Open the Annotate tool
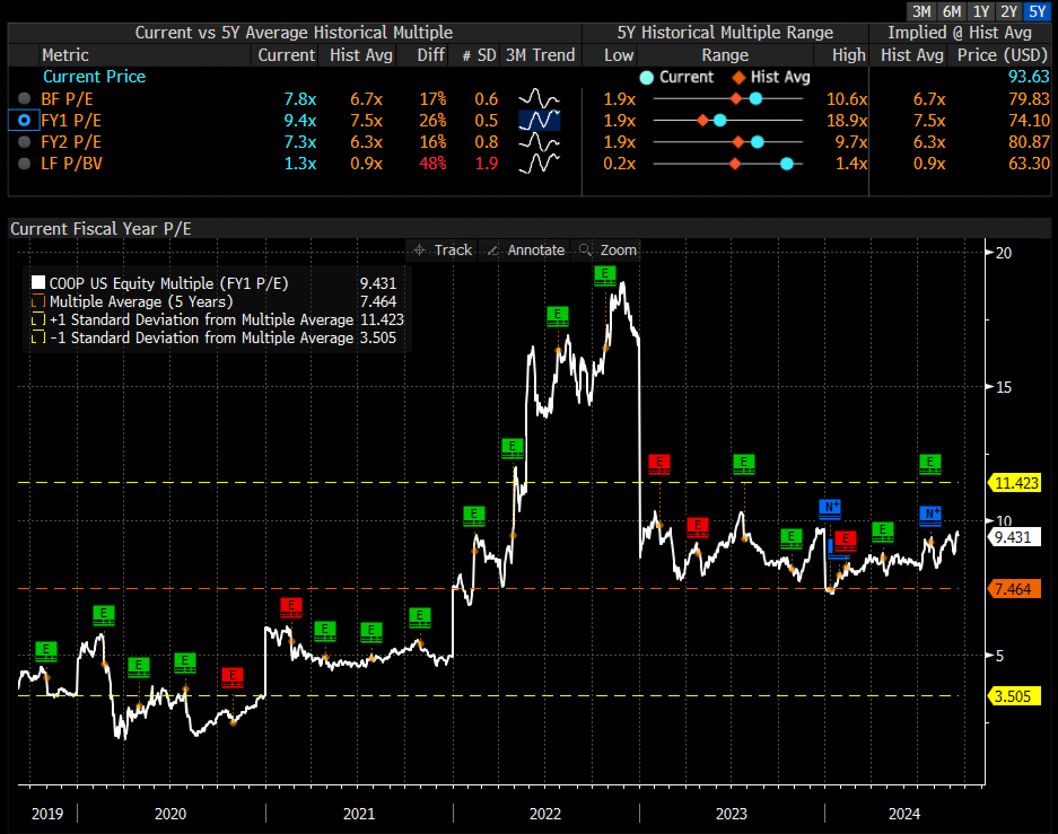The width and height of the screenshot is (1058, 834). (x=525, y=250)
